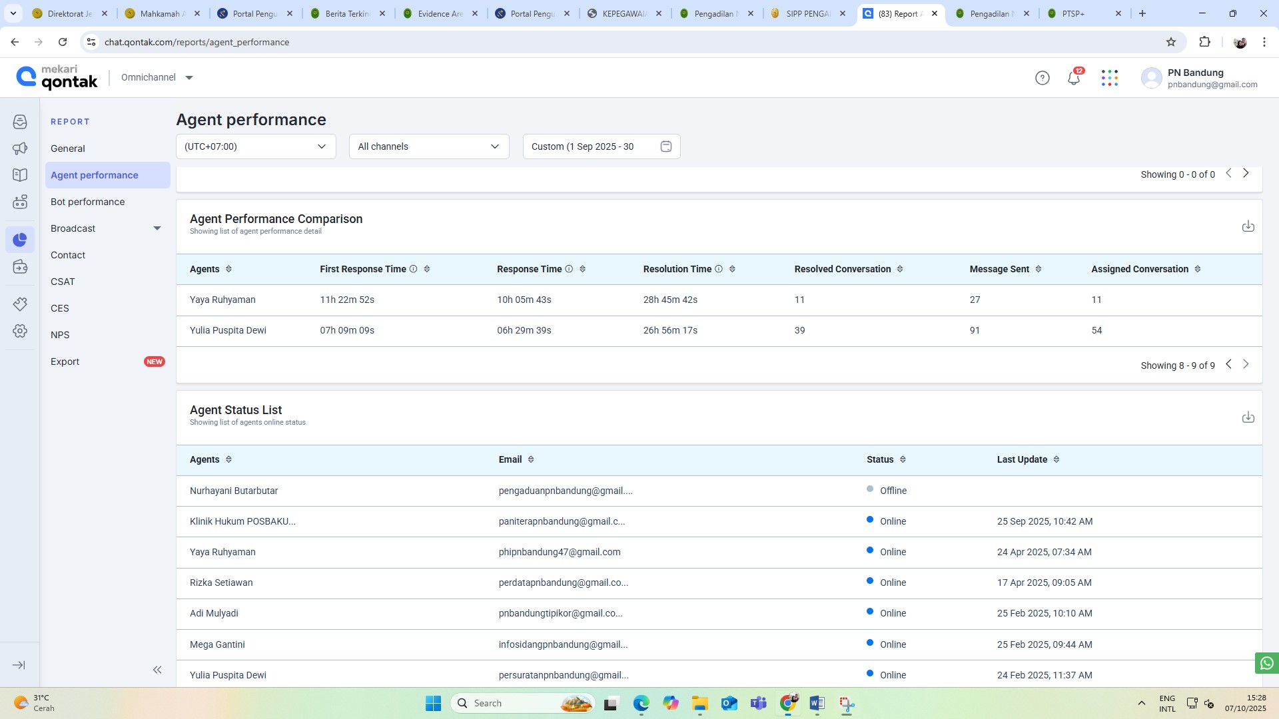
Task: Open the inbox icon in left sidebar
Action: tap(20, 122)
